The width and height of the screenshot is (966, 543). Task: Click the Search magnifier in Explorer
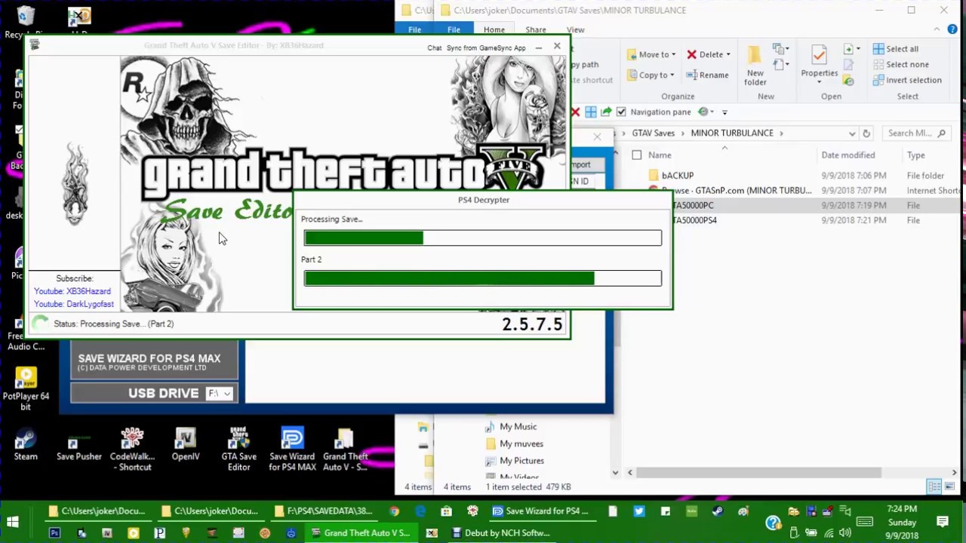tap(941, 133)
